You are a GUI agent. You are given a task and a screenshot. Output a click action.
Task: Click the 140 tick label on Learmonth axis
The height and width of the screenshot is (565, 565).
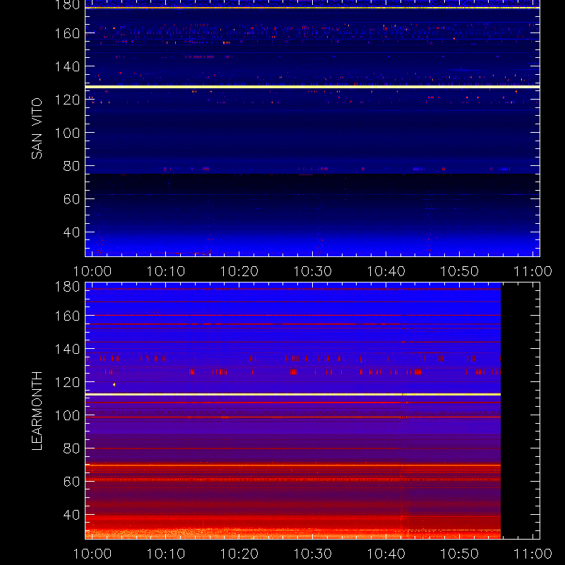click(x=67, y=349)
